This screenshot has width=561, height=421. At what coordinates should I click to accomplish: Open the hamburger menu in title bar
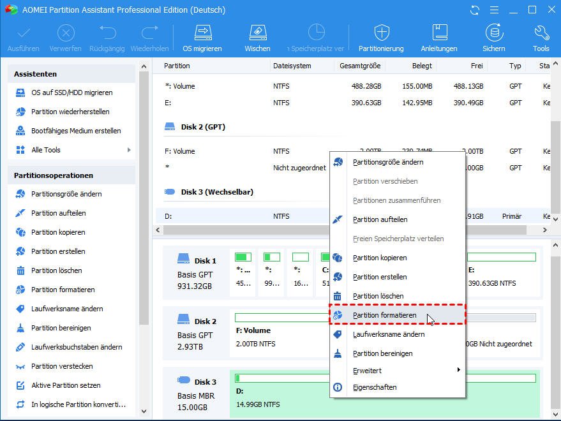tap(493, 10)
